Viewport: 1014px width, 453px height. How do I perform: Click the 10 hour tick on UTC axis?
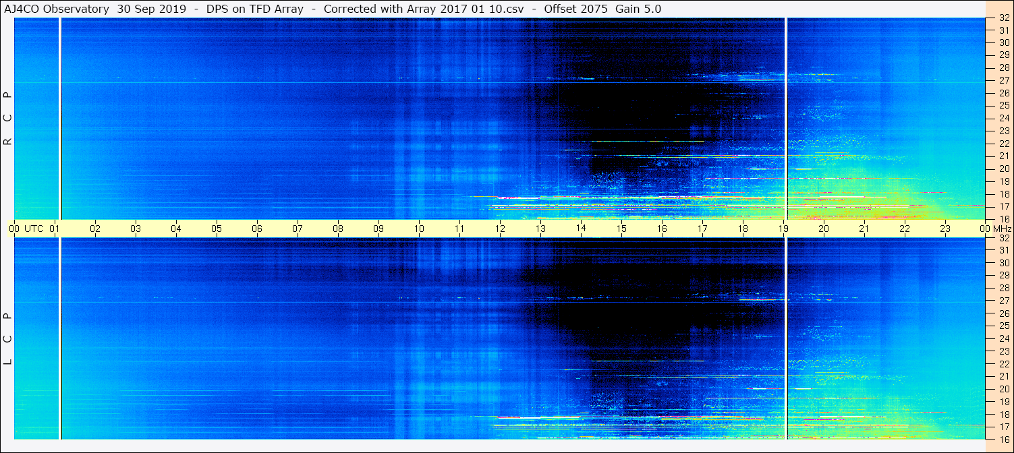pos(419,229)
